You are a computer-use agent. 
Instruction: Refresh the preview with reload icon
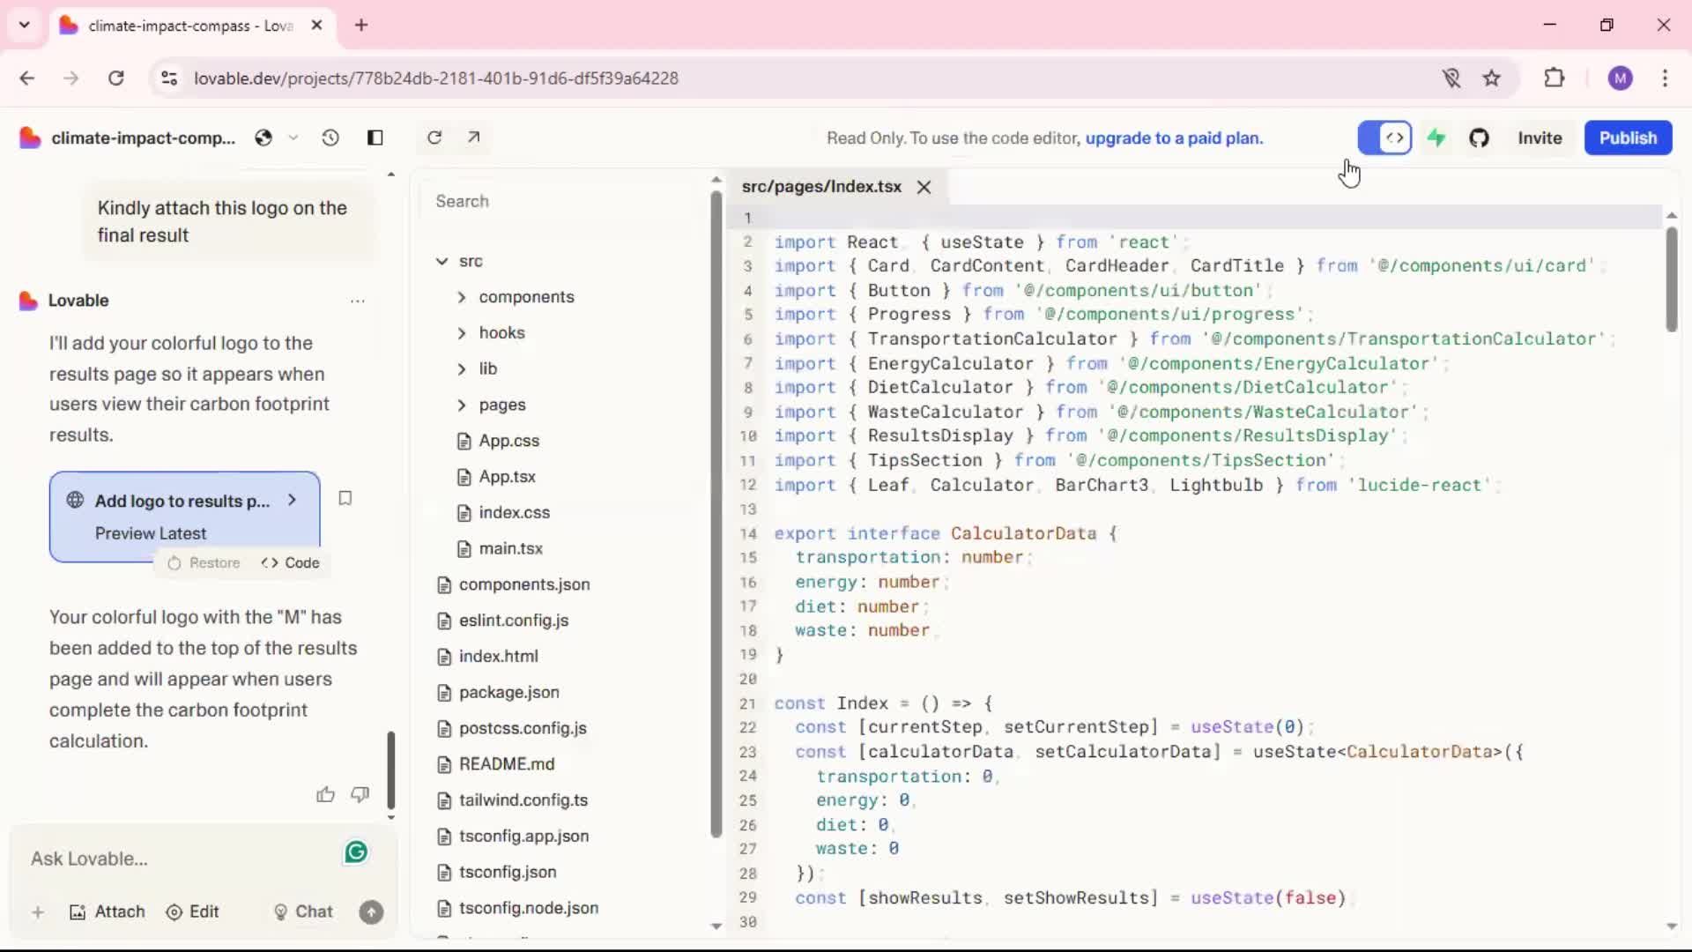pos(434,138)
